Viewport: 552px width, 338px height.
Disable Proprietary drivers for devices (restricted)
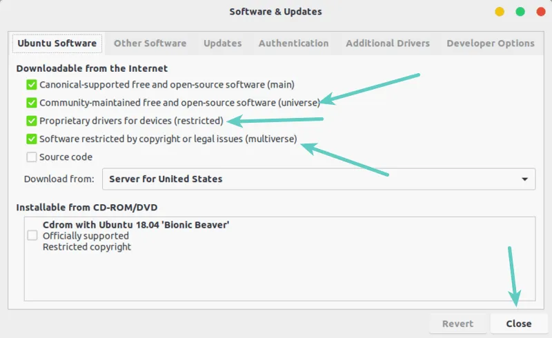[x=31, y=121]
